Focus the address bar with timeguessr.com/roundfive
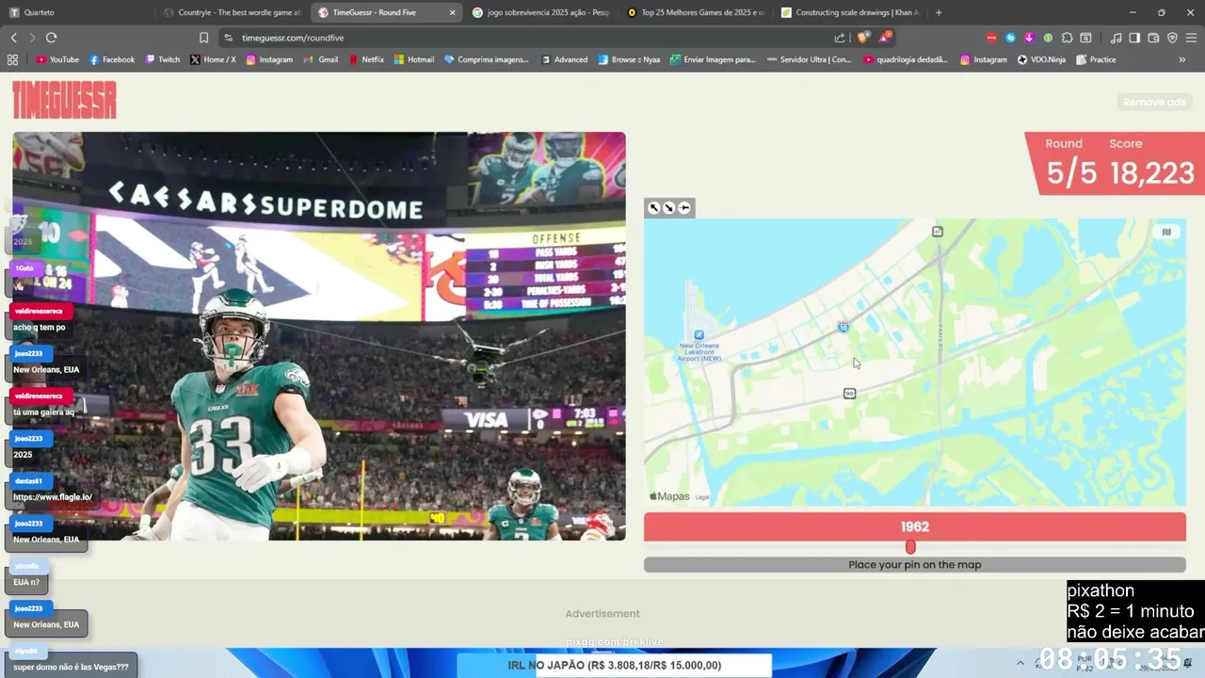Viewport: 1205px width, 678px height. point(293,38)
